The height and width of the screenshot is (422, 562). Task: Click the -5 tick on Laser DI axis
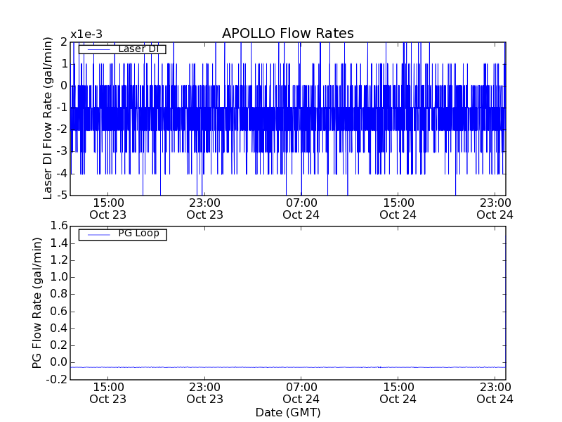[x=61, y=196]
